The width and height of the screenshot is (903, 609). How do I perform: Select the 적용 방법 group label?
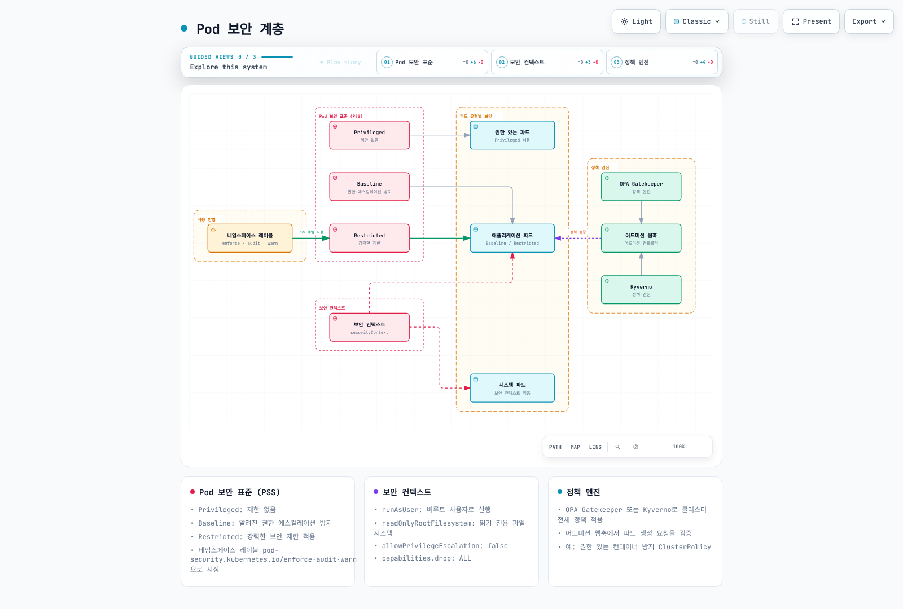(x=207, y=219)
